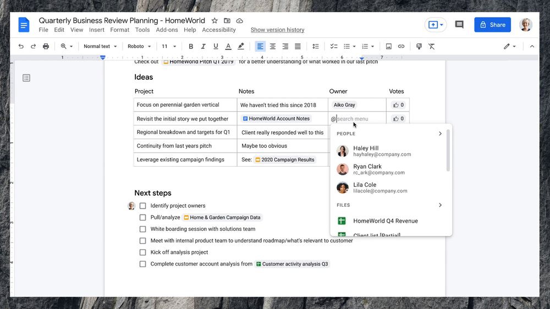Expand the FILES section
Viewport: 550px width, 309px height.
440,205
